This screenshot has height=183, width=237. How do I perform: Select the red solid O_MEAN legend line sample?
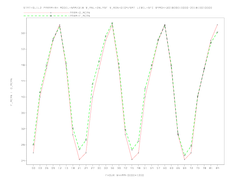(46, 13)
